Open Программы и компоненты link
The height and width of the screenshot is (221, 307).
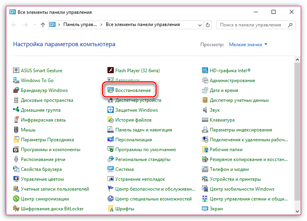tap(50, 150)
